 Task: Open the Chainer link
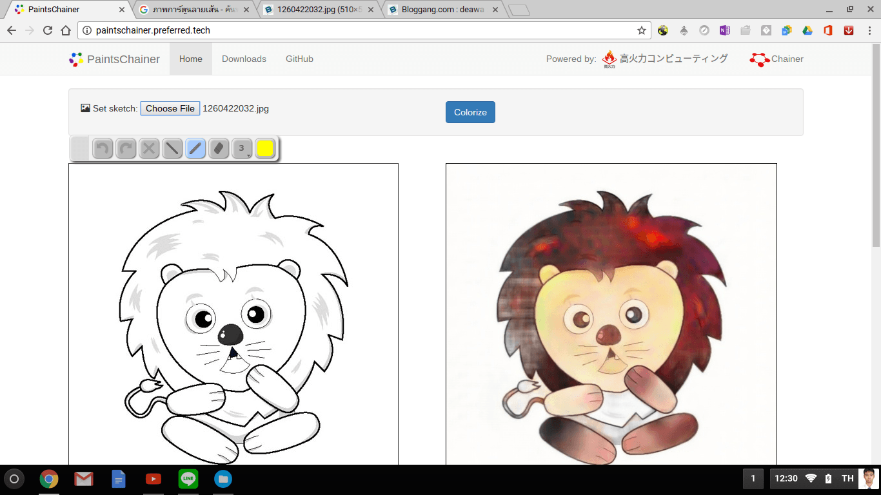click(x=777, y=59)
